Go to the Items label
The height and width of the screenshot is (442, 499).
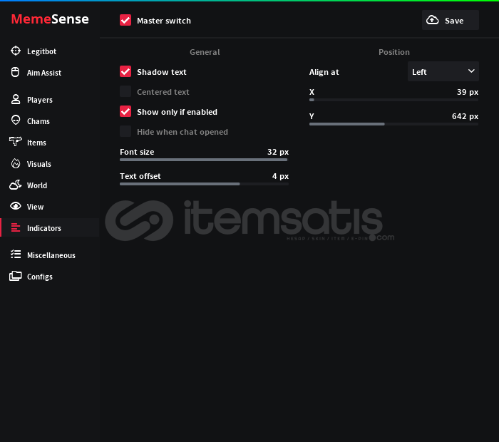click(36, 143)
